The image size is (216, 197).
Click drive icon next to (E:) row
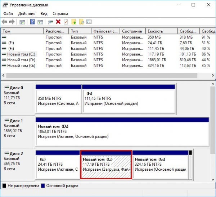pos(4,43)
